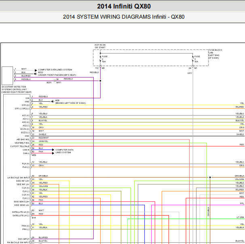Select the 'LH BUCKLE SW INPUT' terminal label
Screen dimensions: 245x244
(x=19, y=178)
